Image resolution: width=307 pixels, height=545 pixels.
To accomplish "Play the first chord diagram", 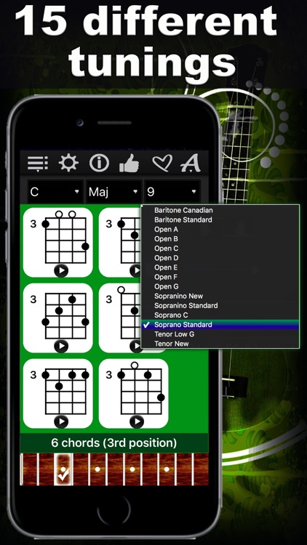I will [x=61, y=270].
